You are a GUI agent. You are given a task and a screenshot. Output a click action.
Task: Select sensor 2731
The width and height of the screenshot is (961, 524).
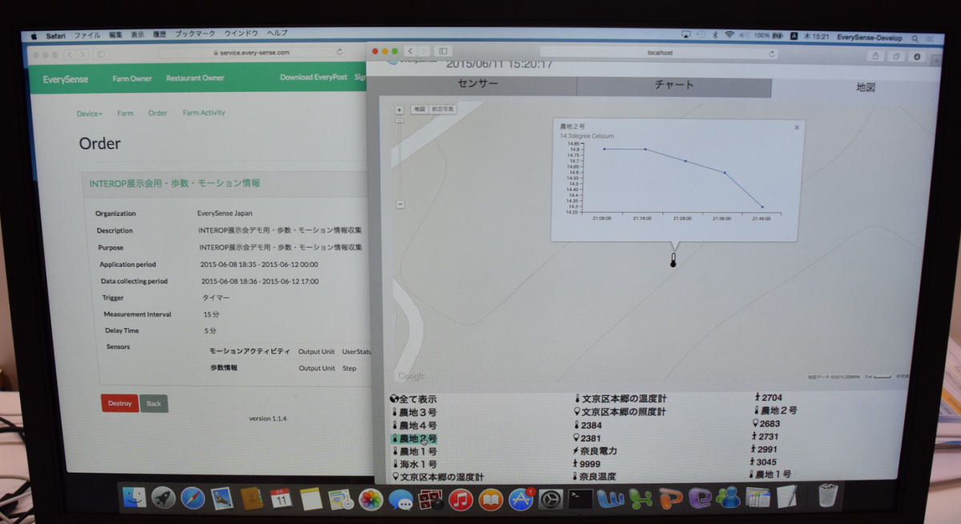click(766, 436)
